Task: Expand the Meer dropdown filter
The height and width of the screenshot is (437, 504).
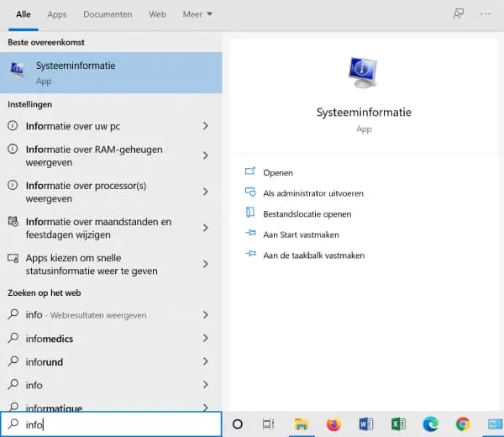Action: pyautogui.click(x=197, y=14)
